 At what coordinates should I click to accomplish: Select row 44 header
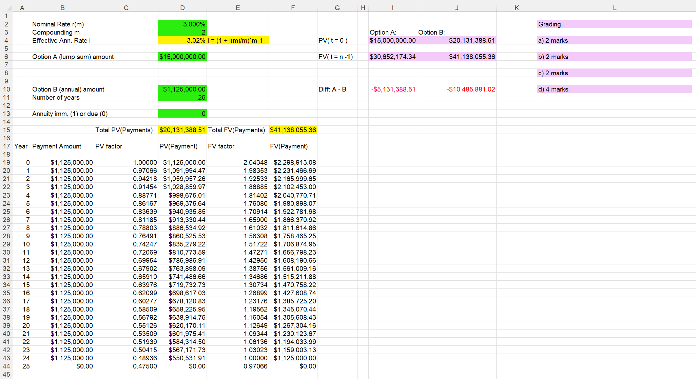click(6, 366)
